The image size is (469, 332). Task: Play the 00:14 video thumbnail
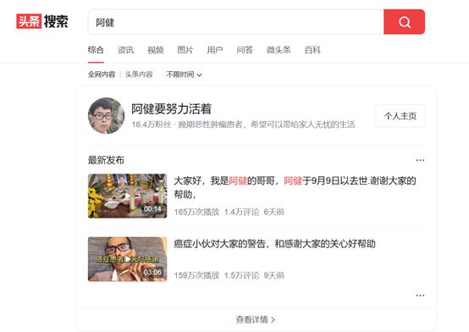[128, 196]
